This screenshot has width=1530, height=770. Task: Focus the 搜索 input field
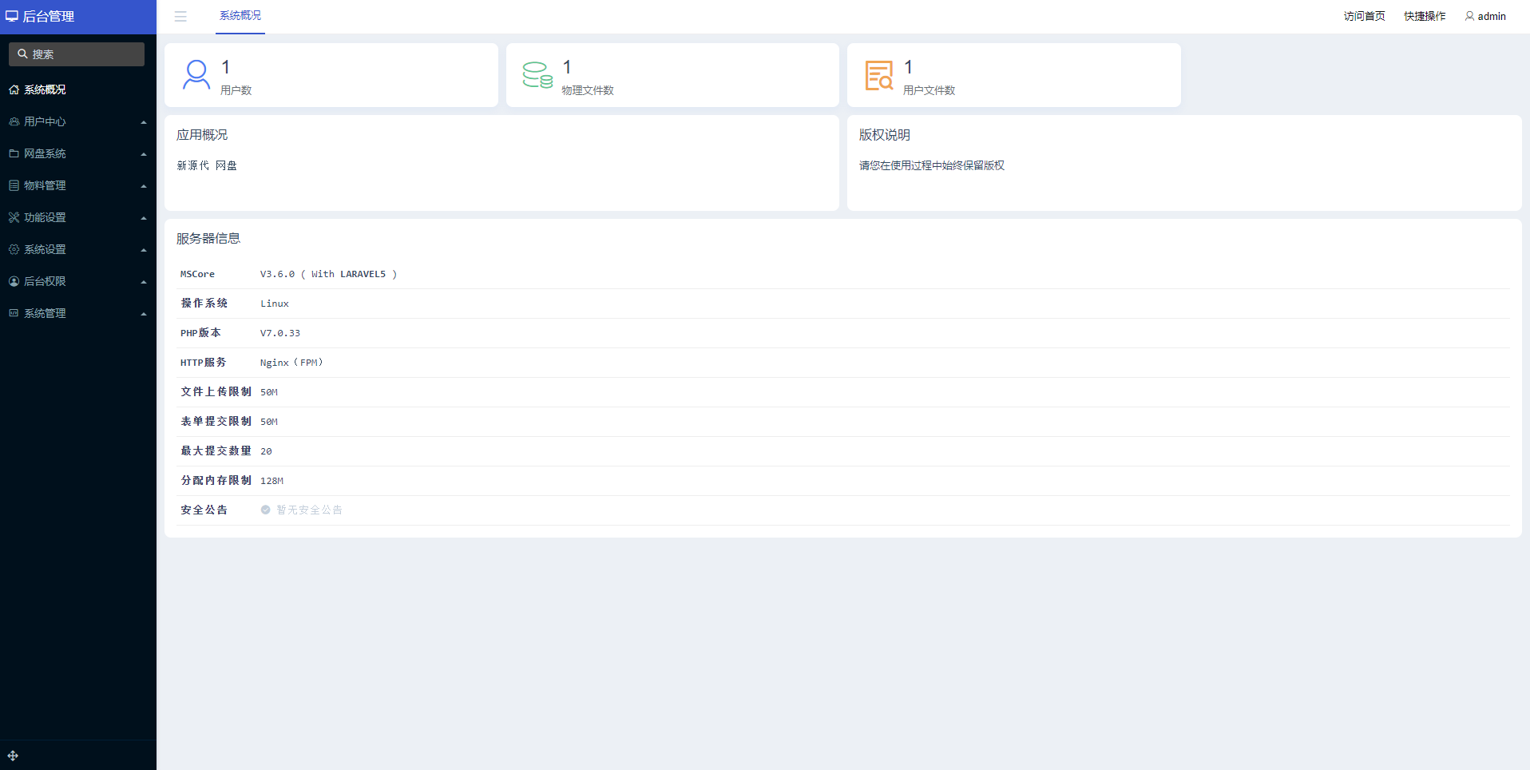tap(77, 54)
